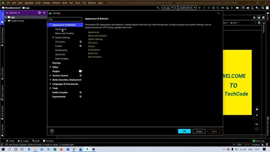
Task: Open the Terminal tool window tab
Action: [48, 141]
